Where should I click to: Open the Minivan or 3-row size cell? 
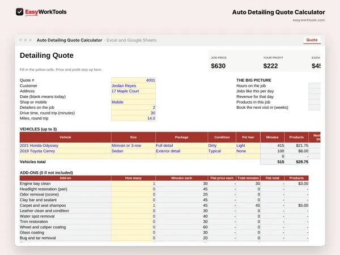pyautogui.click(x=133, y=146)
